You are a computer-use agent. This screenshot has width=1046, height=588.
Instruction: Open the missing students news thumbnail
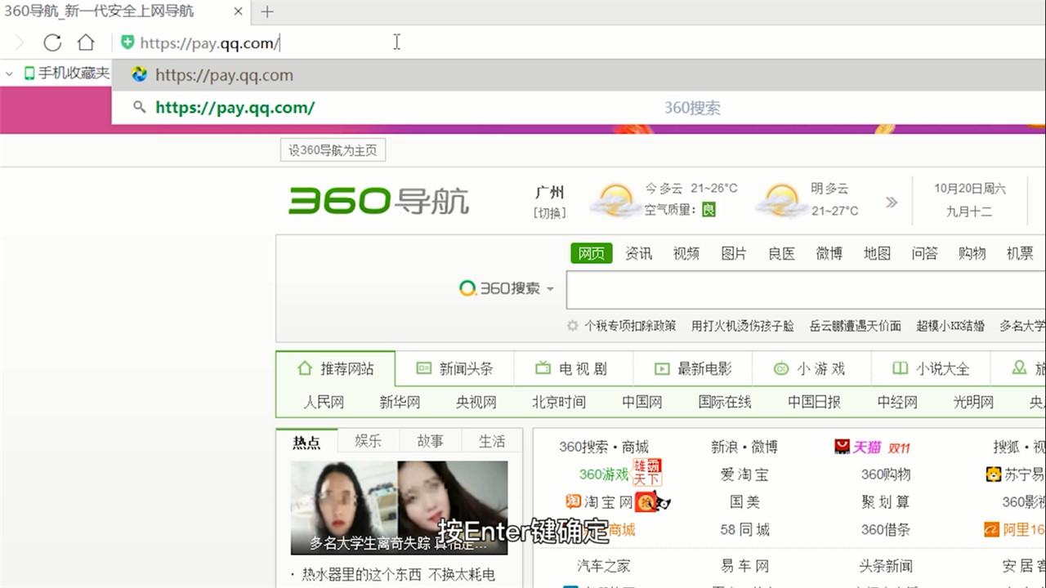[399, 508]
